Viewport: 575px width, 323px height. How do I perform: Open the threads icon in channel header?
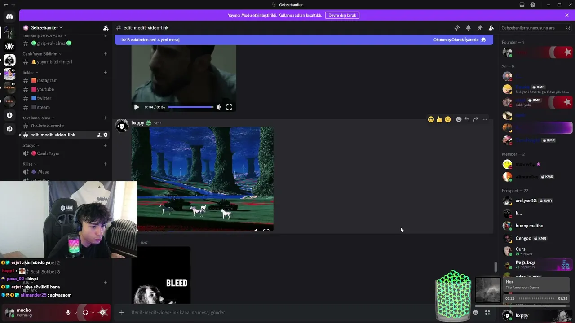[x=457, y=28]
